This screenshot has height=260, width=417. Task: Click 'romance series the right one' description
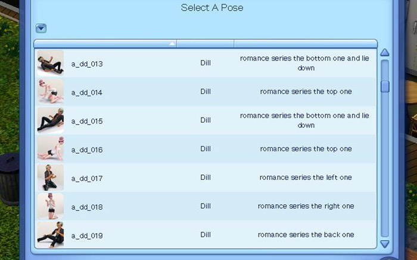pyautogui.click(x=306, y=206)
